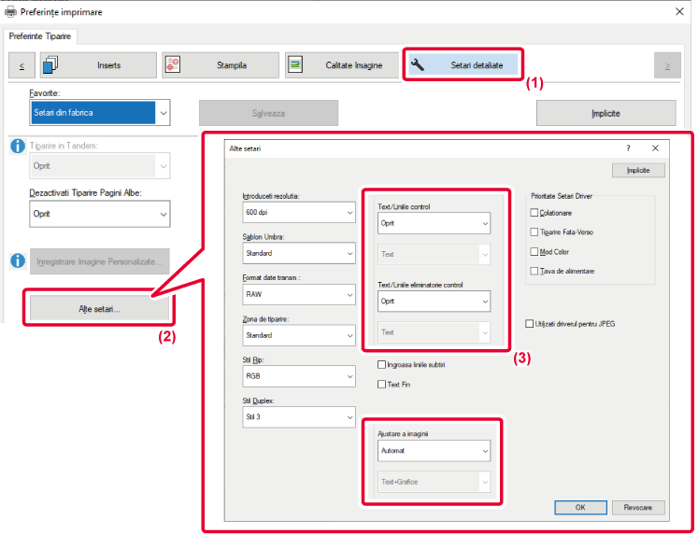Click the Setari detaliate wrench icon
The width and height of the screenshot is (698, 534).
click(x=418, y=65)
